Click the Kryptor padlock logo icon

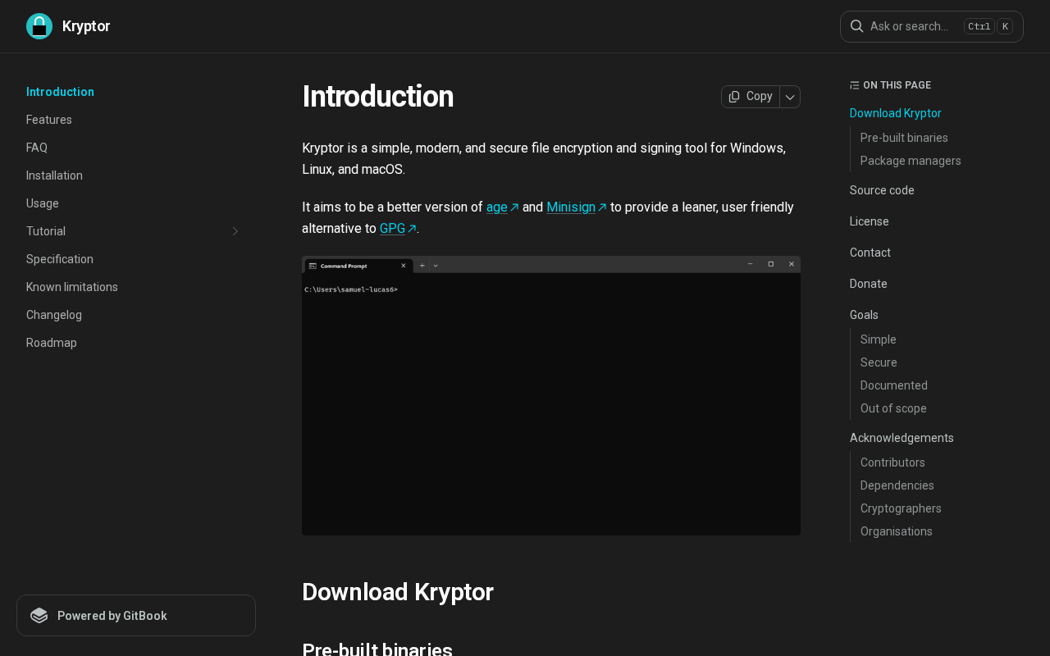(39, 26)
